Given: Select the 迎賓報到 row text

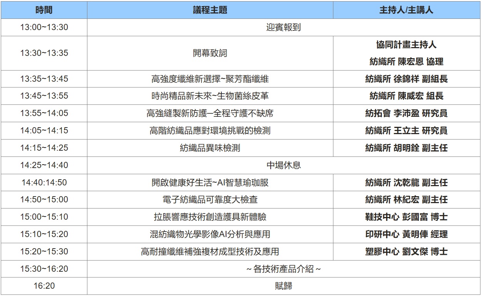Looking at the screenshot, I should [283, 28].
